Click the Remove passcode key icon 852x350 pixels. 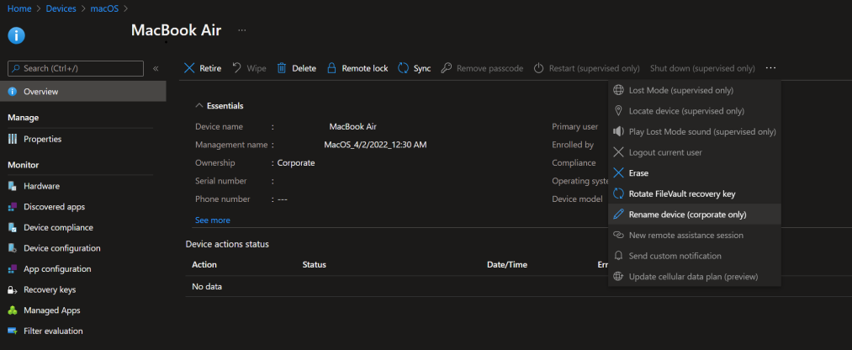[x=446, y=68]
